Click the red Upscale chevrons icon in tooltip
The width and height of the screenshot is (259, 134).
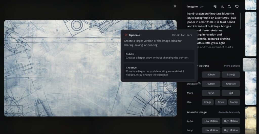click(126, 35)
